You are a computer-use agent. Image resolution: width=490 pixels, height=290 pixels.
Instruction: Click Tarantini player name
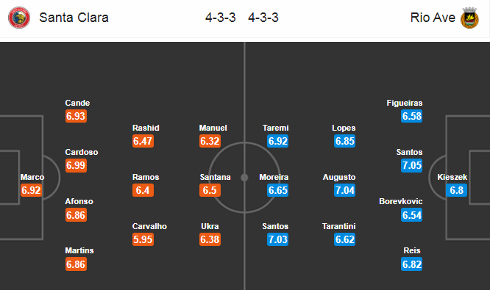click(338, 226)
